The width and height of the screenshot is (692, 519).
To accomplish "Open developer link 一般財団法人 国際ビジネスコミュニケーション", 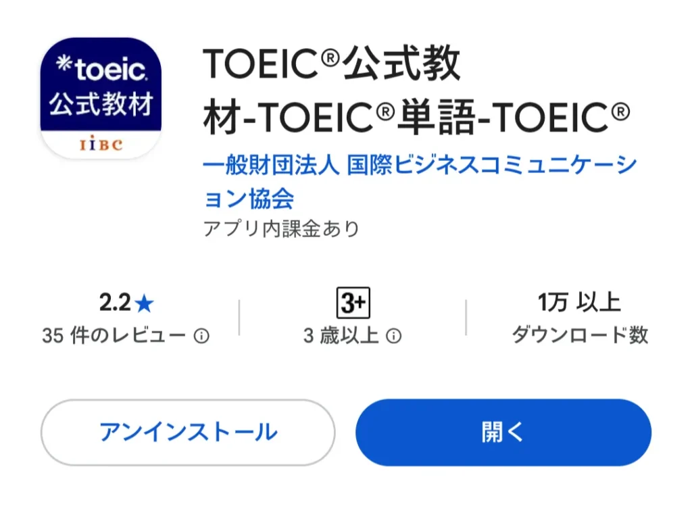I will (420, 165).
